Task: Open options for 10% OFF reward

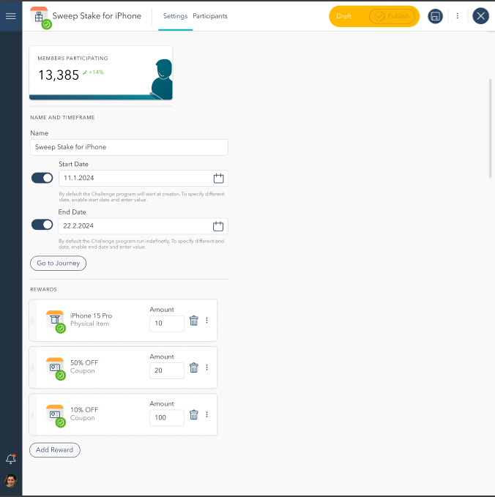Action: pyautogui.click(x=206, y=414)
